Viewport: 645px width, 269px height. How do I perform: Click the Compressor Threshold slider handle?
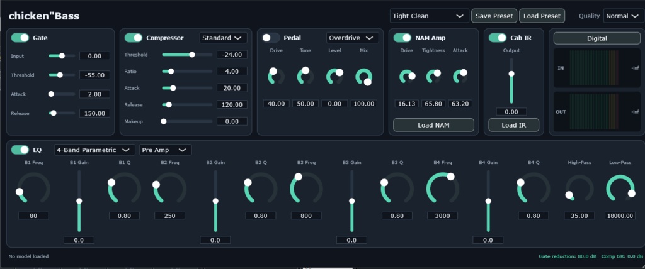(x=191, y=55)
